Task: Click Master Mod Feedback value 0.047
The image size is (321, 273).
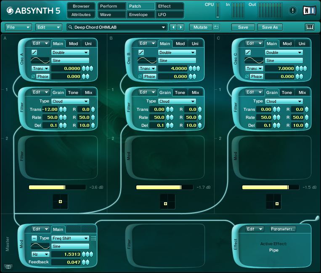Action: point(66,262)
